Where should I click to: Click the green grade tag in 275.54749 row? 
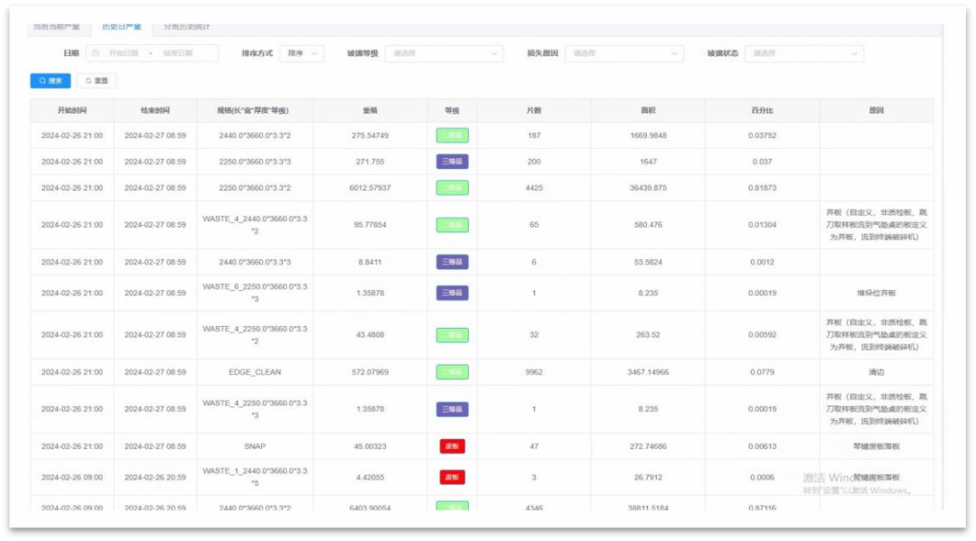[x=452, y=135]
